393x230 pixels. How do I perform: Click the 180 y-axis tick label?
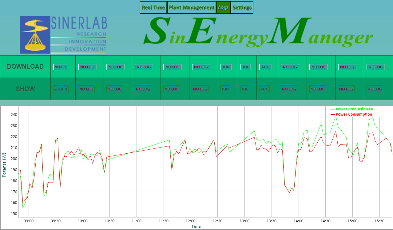coord(14,180)
